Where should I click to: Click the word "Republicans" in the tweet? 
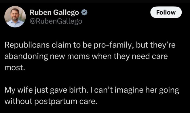coord(27,45)
